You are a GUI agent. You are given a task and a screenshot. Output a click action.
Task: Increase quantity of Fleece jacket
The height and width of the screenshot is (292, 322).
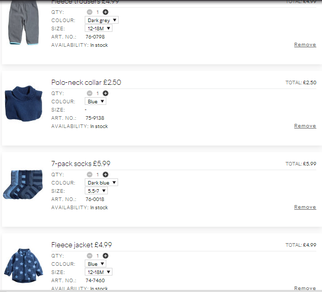pyautogui.click(x=105, y=256)
